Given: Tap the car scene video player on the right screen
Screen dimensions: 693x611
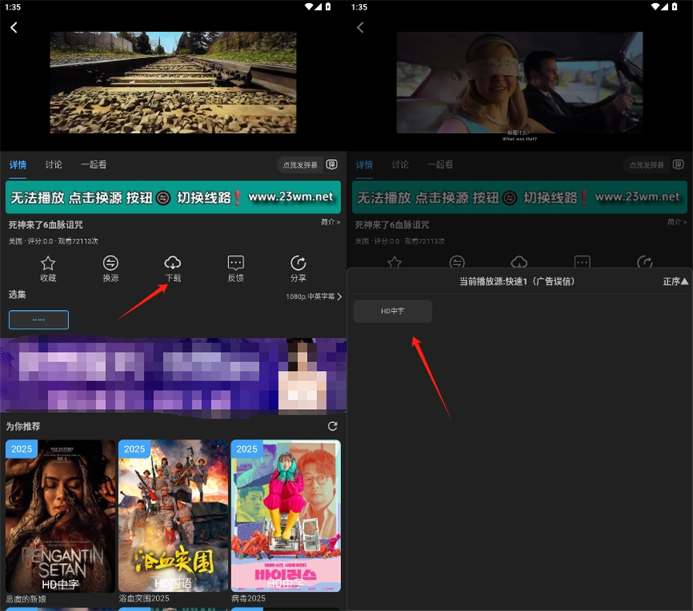Looking at the screenshot, I should (x=520, y=83).
